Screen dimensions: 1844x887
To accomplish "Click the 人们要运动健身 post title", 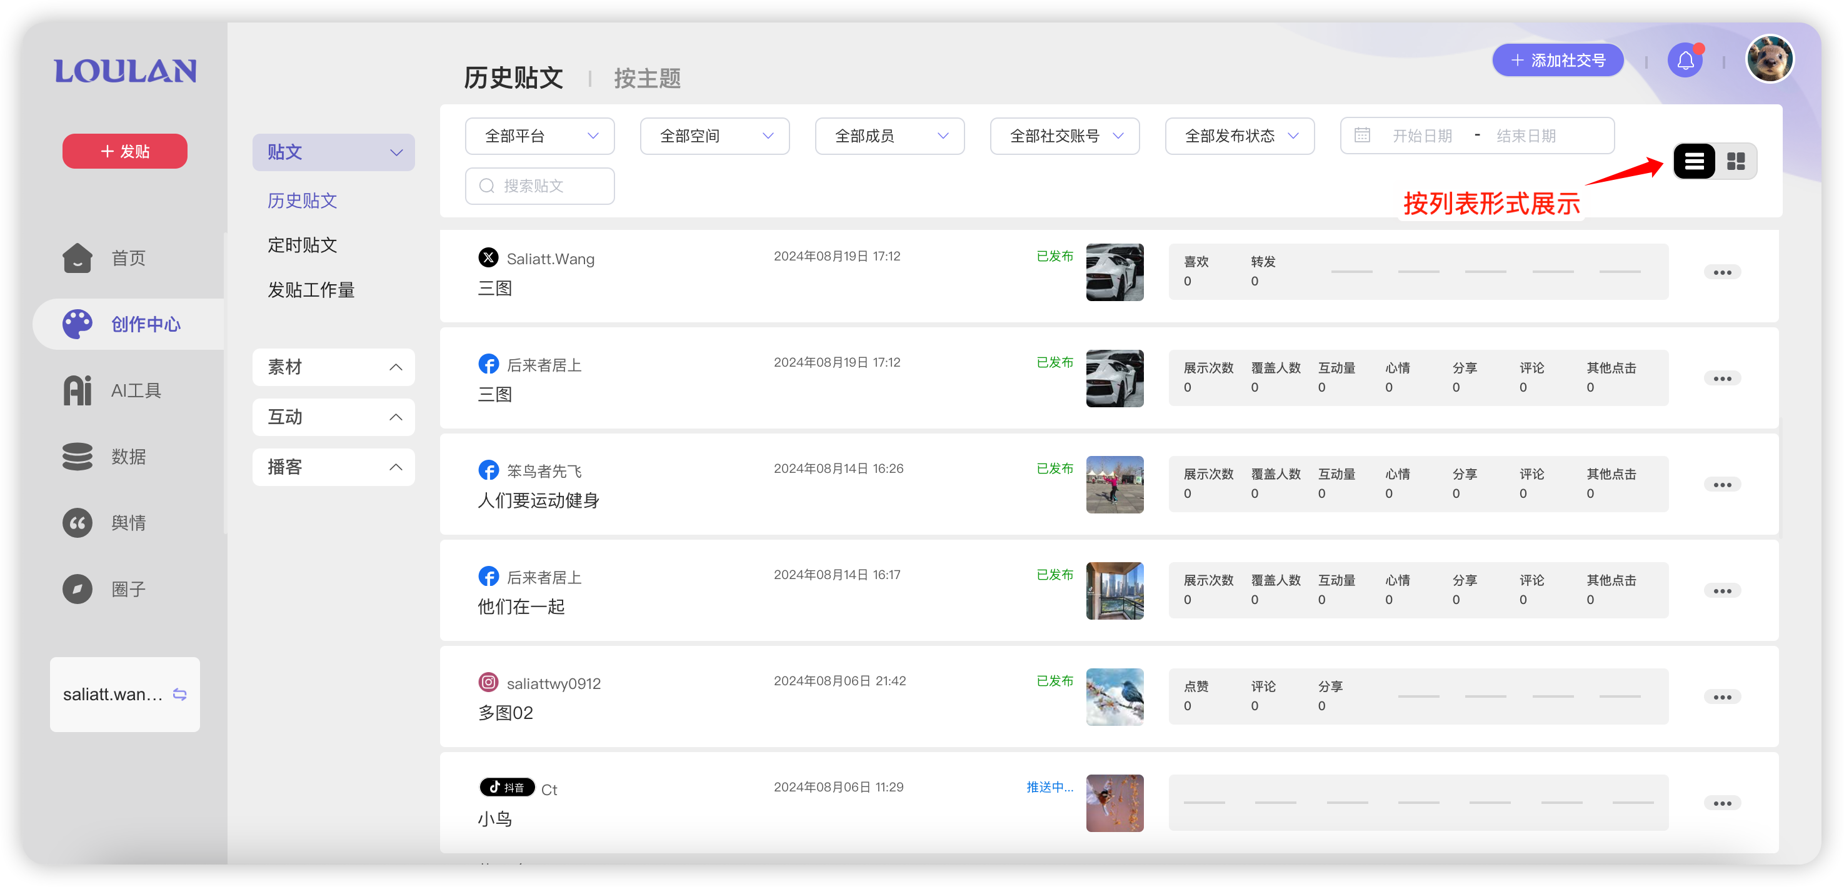I will [538, 501].
